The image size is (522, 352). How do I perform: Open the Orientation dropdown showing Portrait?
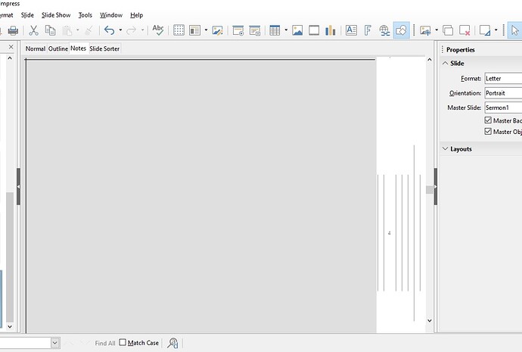coord(503,93)
